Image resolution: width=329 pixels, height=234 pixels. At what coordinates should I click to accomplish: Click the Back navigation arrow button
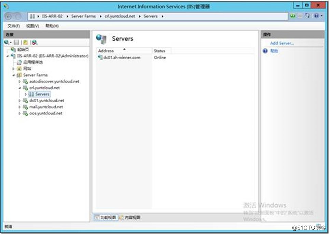coord(8,16)
